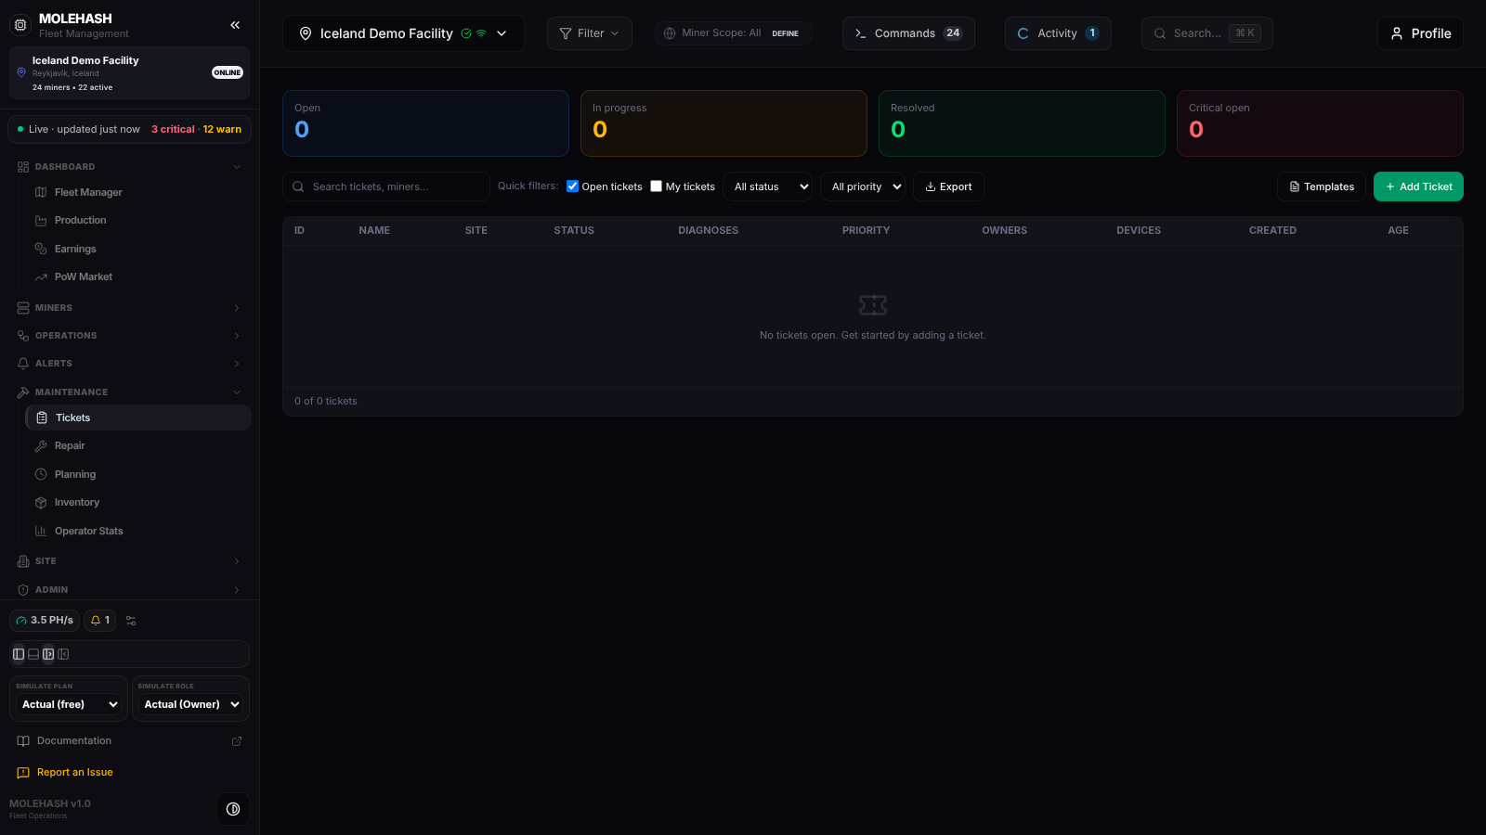Open the All priority dropdown
This screenshot has height=835, width=1486.
point(863,186)
